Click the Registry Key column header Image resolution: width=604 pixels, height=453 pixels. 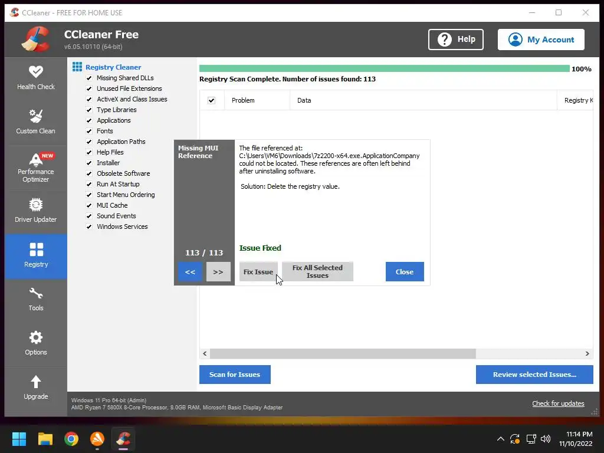pos(575,100)
